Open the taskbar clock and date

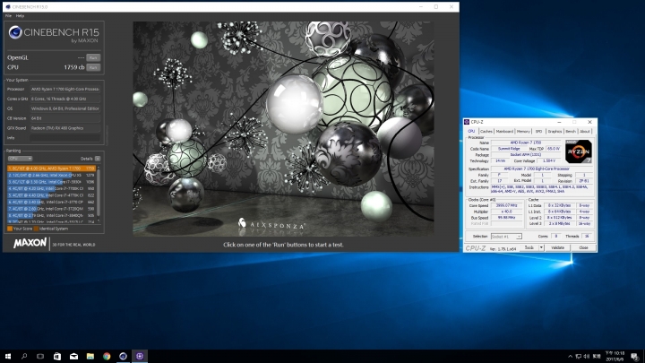pos(615,357)
